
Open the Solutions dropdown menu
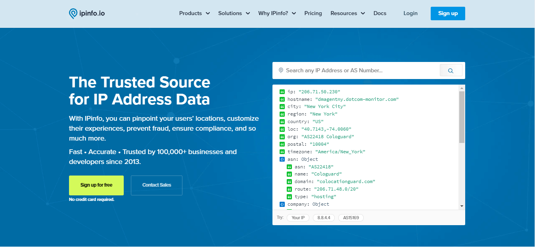[x=234, y=14]
